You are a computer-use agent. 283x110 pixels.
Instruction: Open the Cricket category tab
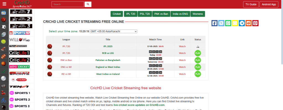click(117, 14)
